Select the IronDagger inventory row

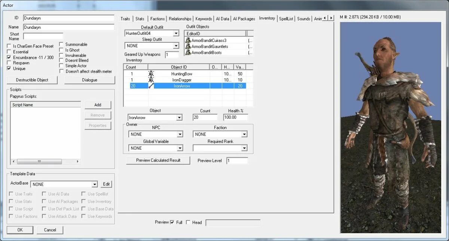188,80
